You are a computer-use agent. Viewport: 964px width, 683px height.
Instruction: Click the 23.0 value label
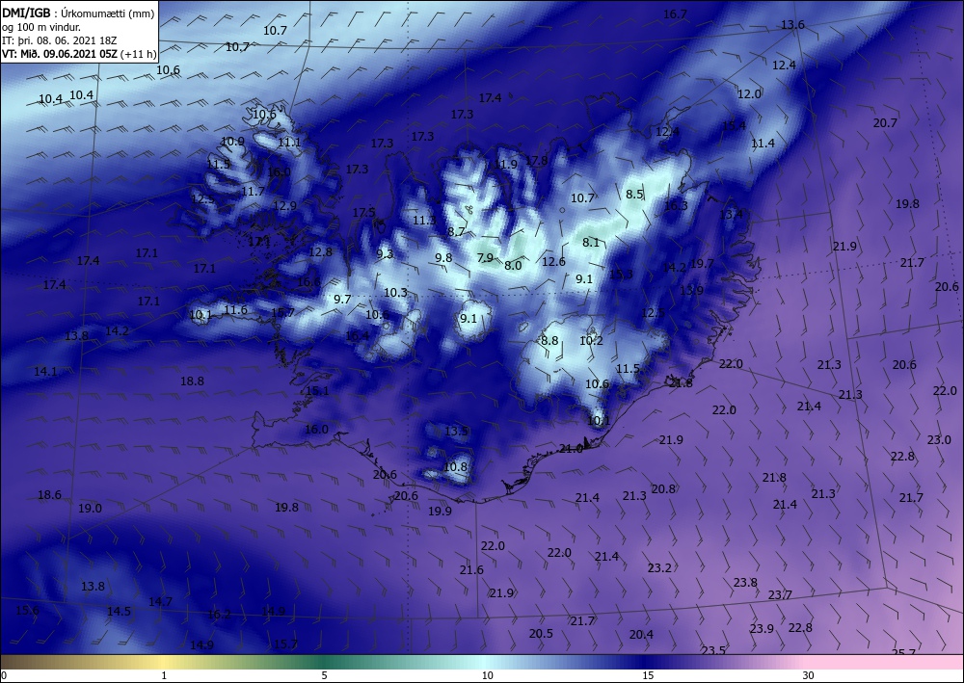coord(939,440)
